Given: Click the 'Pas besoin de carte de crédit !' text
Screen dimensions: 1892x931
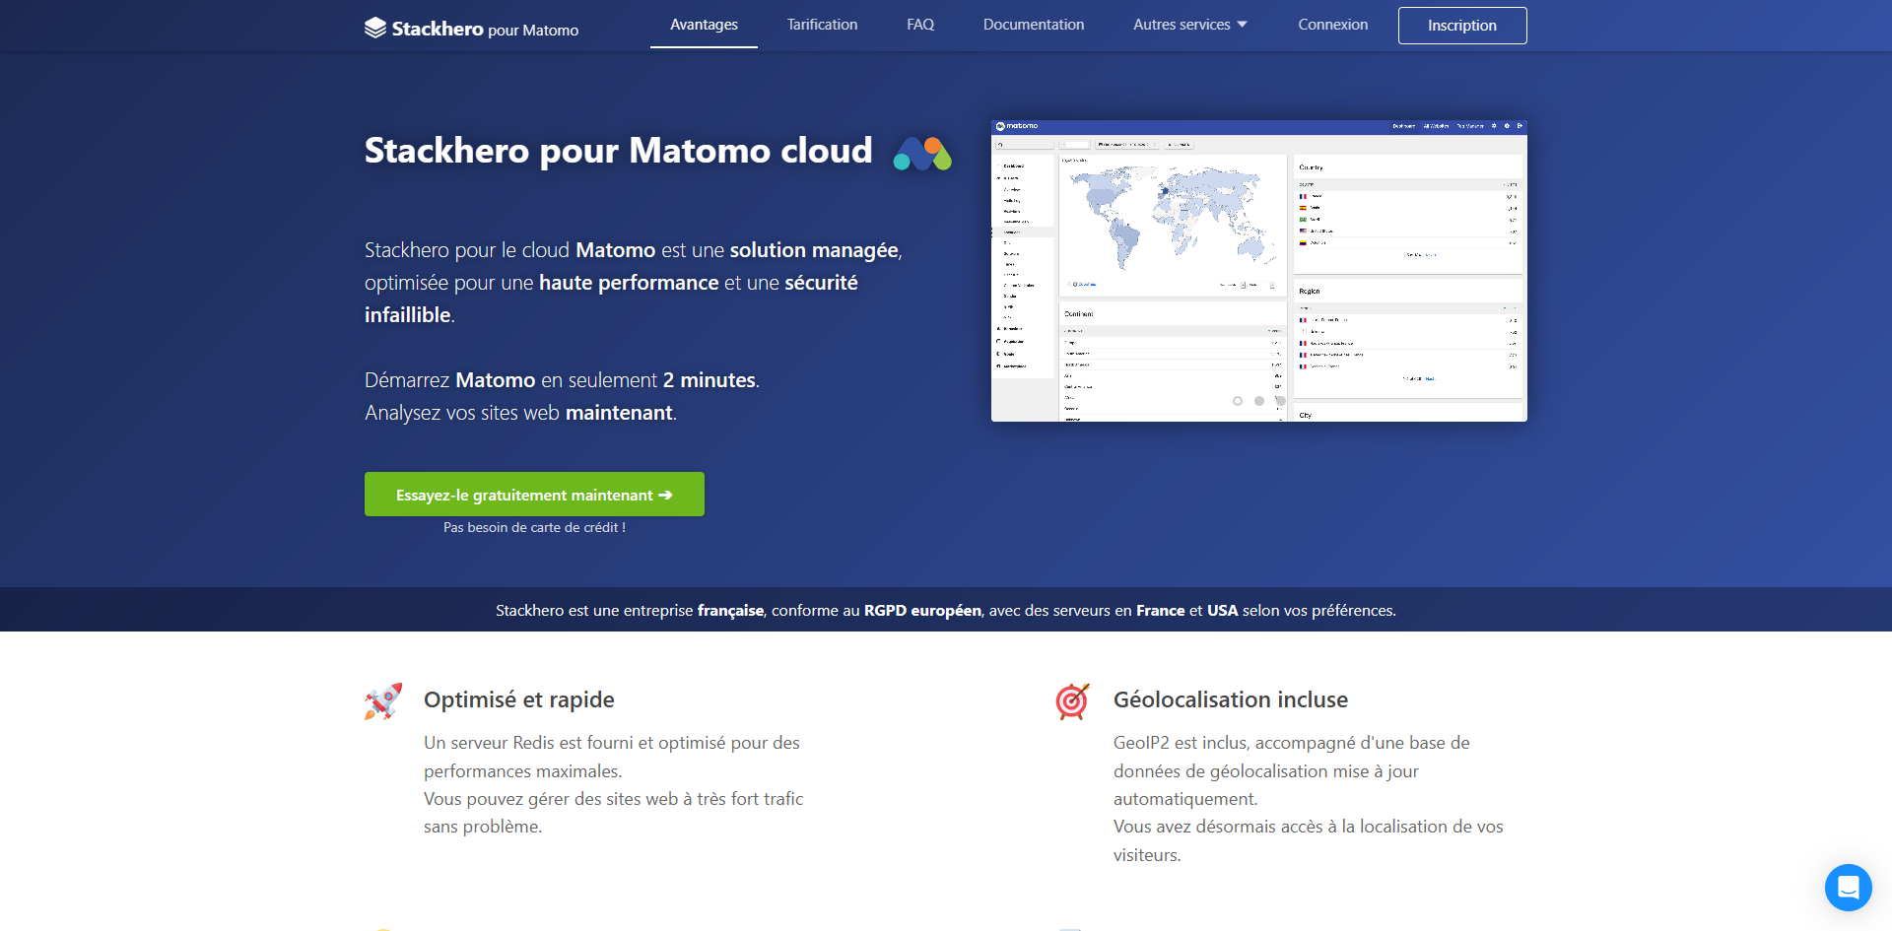Looking at the screenshot, I should click(534, 527).
